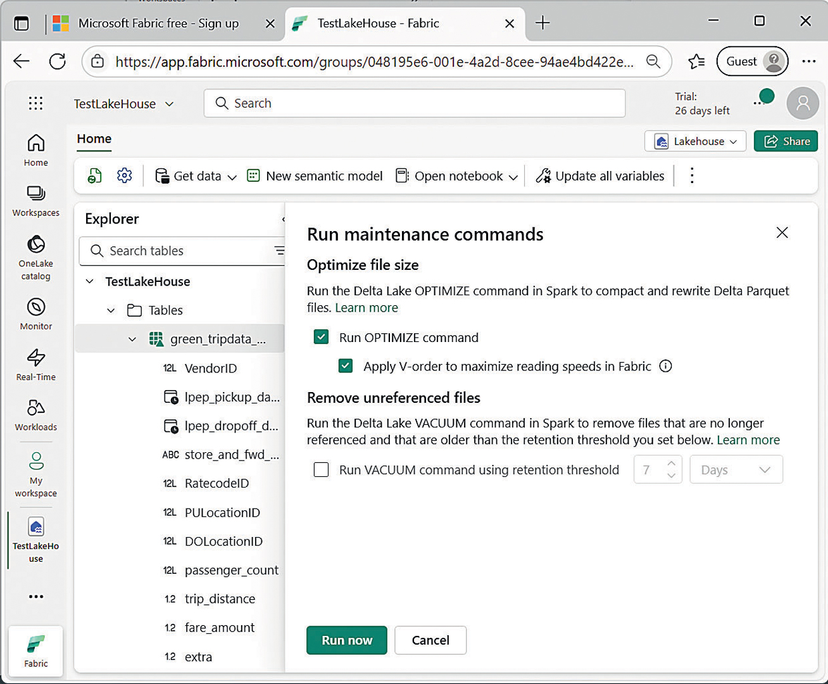Collapse the green_tripdata table node

(x=132, y=339)
